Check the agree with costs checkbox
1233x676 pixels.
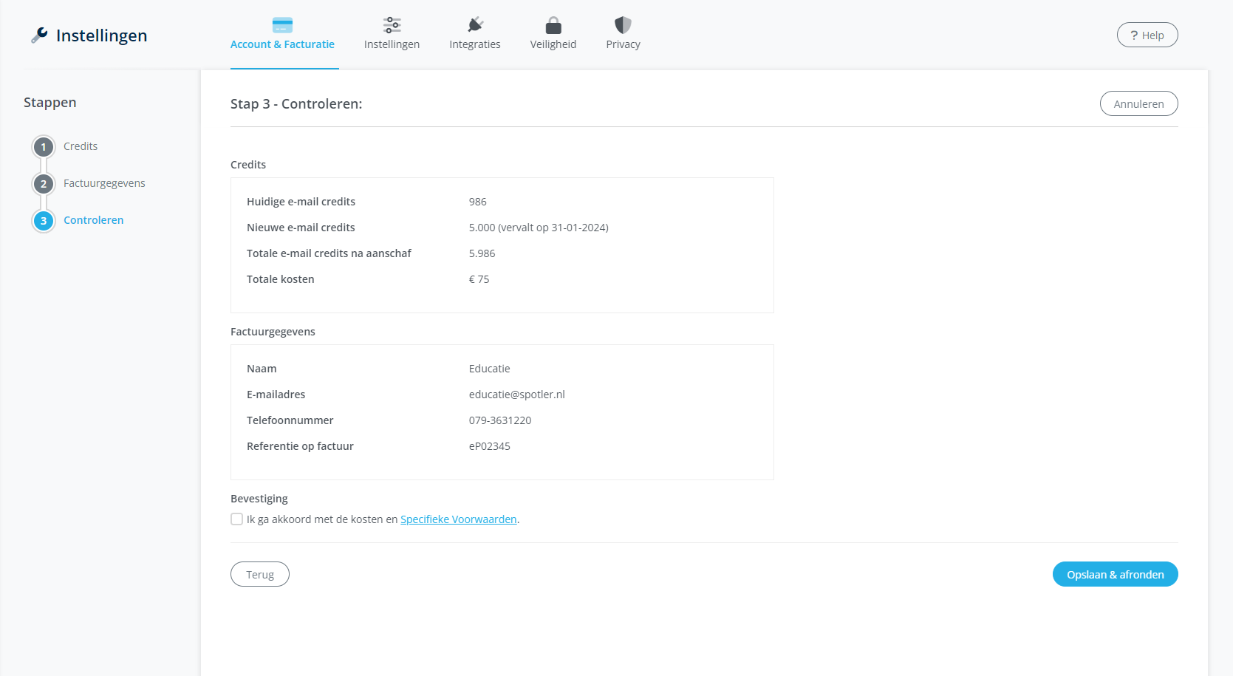tap(237, 519)
